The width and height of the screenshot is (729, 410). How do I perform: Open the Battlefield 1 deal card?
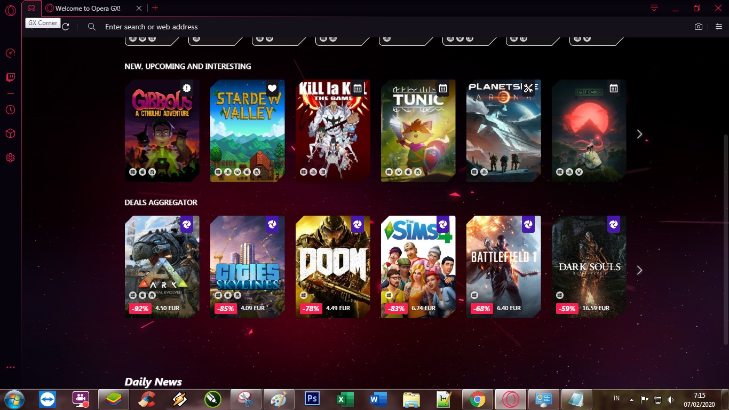(504, 267)
